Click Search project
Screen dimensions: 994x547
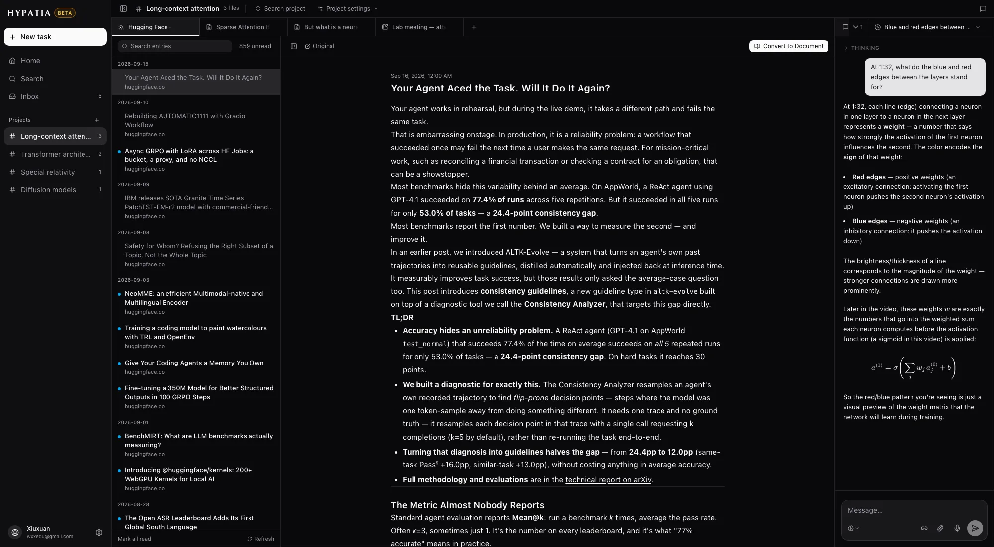tap(280, 8)
